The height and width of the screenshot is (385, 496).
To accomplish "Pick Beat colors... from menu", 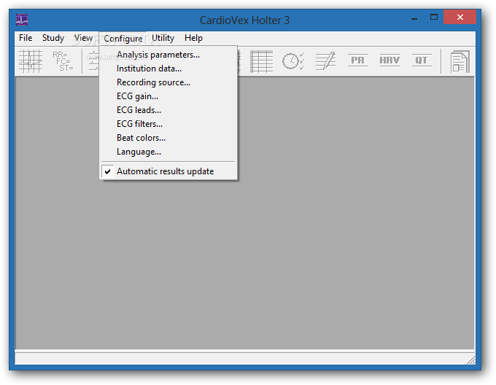I will (168, 138).
